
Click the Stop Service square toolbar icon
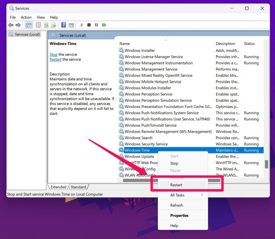(x=89, y=25)
